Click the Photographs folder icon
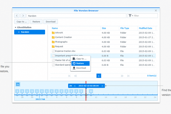171x114 pixels. pos(53,42)
